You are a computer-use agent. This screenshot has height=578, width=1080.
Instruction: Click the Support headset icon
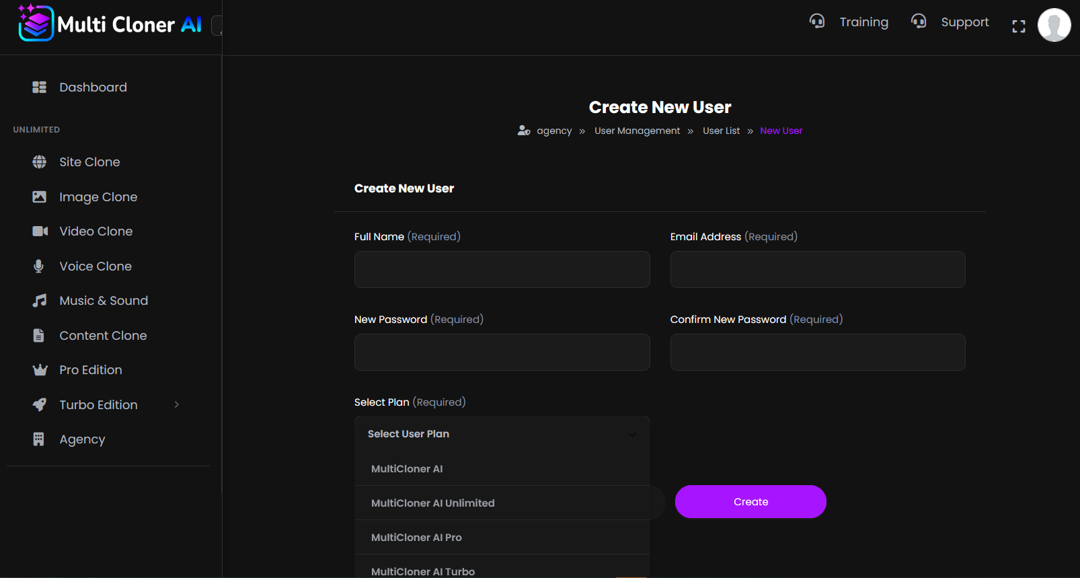coord(918,22)
